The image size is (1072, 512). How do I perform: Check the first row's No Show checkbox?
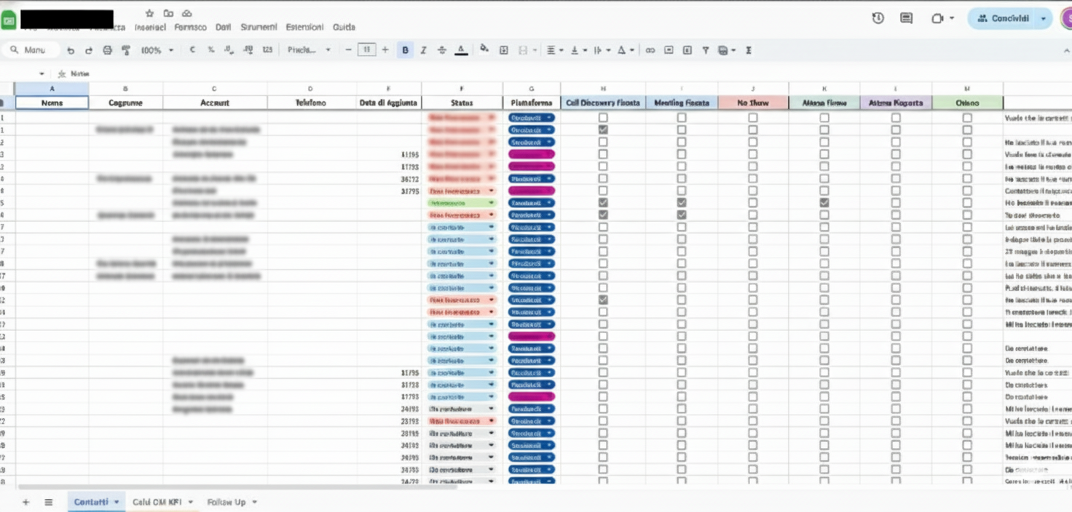click(752, 118)
